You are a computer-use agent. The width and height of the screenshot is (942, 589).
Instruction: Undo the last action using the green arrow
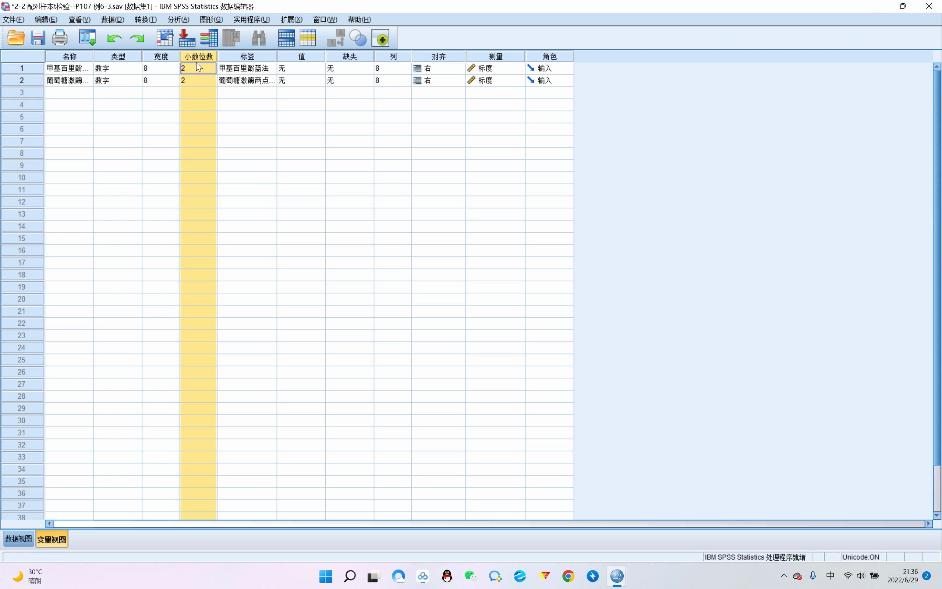(114, 38)
